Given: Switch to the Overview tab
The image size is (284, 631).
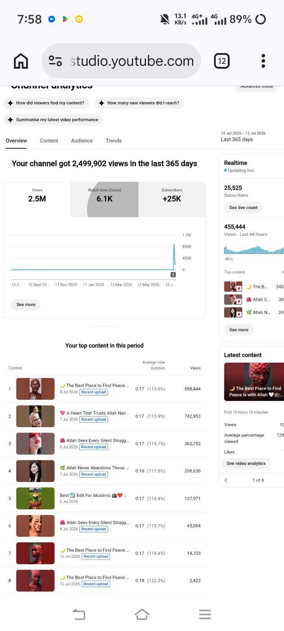Looking at the screenshot, I should pos(16,141).
